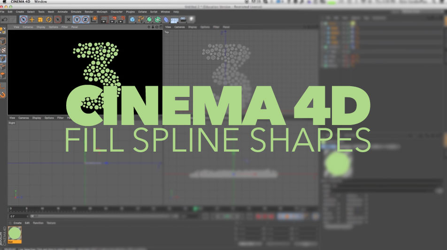Viewport: 447px width, 250px height.
Task: Toggle the X axis lock
Action: point(68,20)
